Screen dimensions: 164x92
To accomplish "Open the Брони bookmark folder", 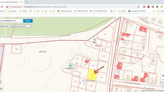I will [x=122, y=11].
